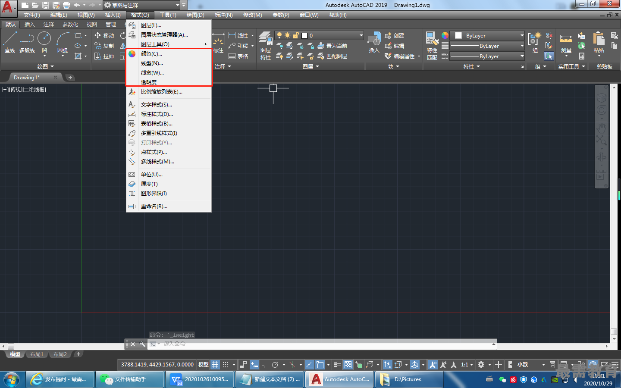Screen dimensions: 621x388
Task: Open the workspace dropdown 草图与注释
Action: coord(141,5)
